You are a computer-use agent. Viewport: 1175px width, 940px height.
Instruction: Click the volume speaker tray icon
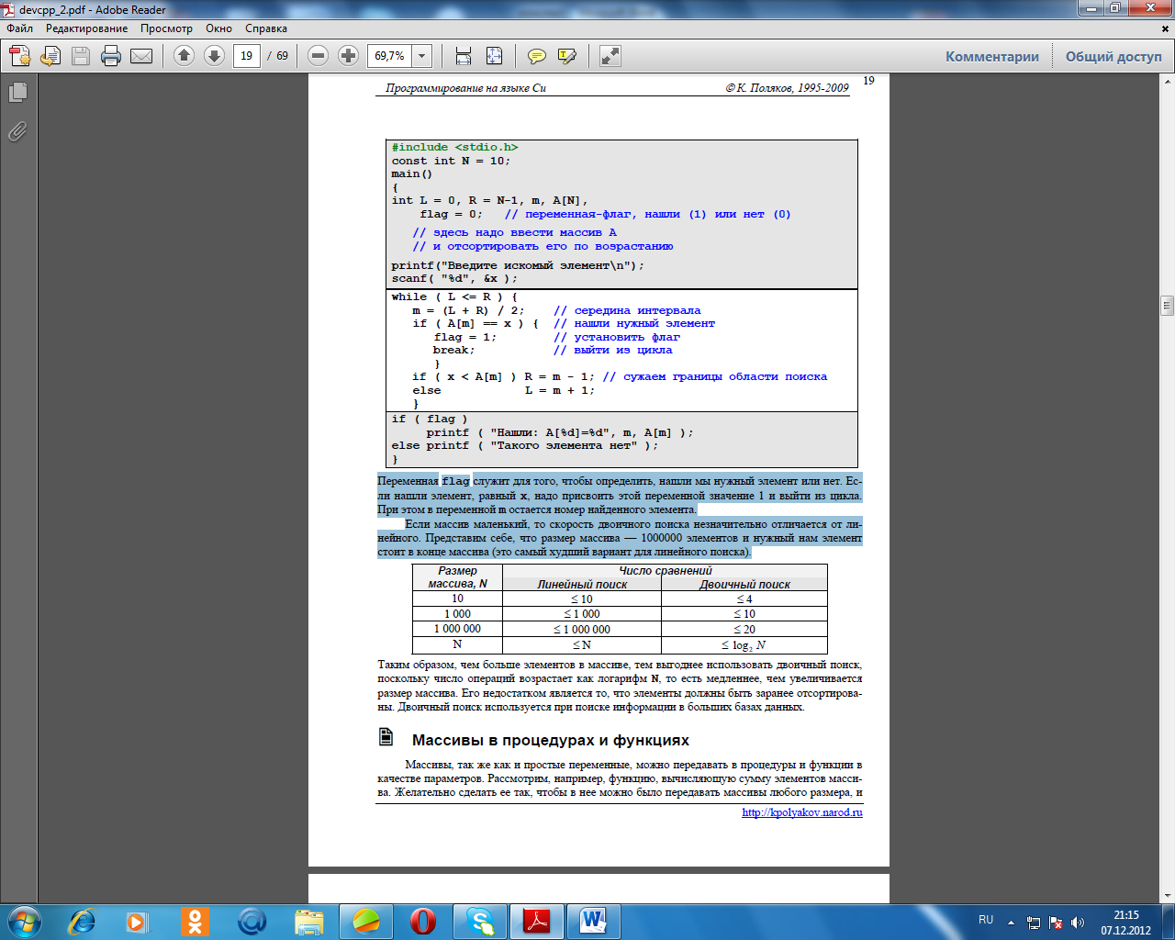coord(1078,923)
